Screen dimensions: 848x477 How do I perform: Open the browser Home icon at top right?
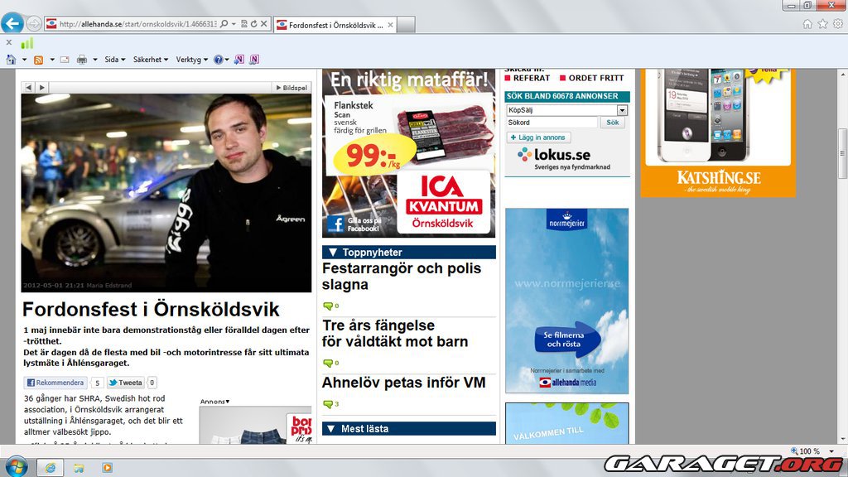807,24
